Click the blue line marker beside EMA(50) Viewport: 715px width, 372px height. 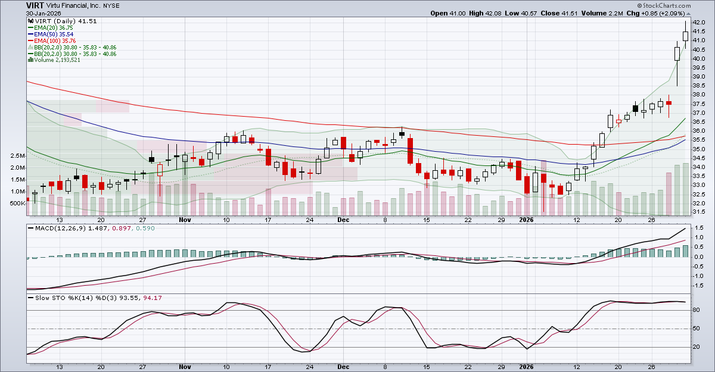coord(31,34)
